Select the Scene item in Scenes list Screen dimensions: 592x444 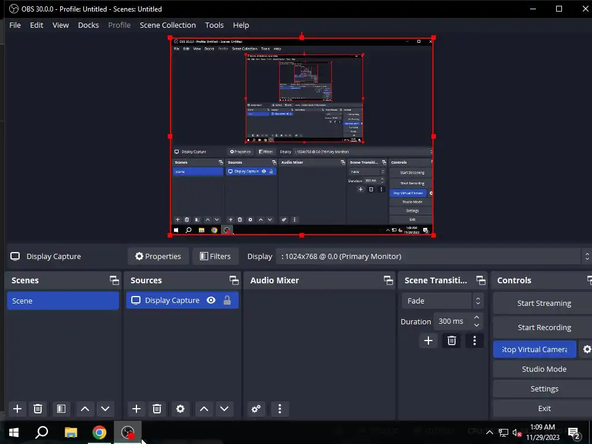click(63, 301)
